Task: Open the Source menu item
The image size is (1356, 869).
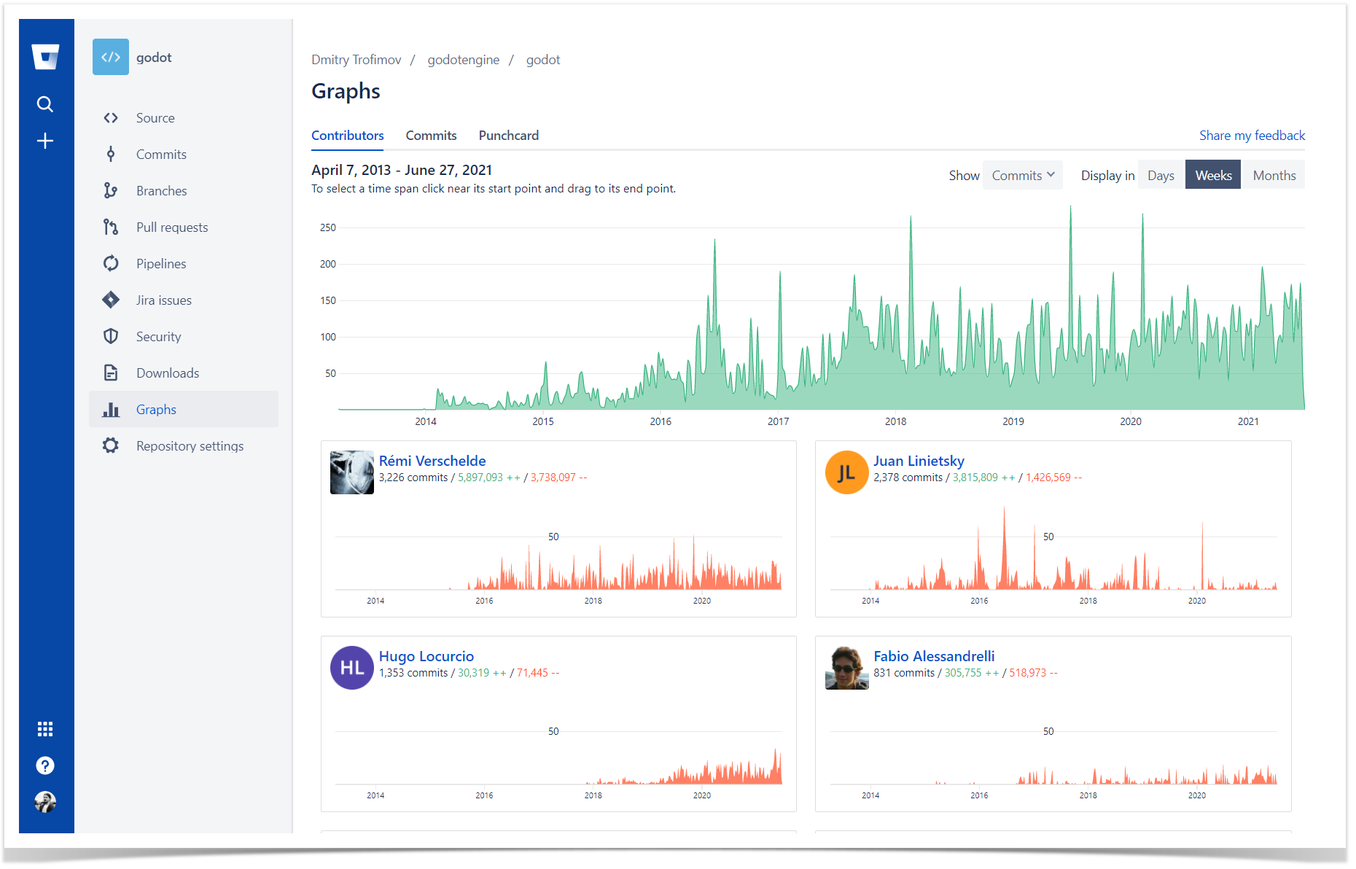Action: (x=184, y=117)
